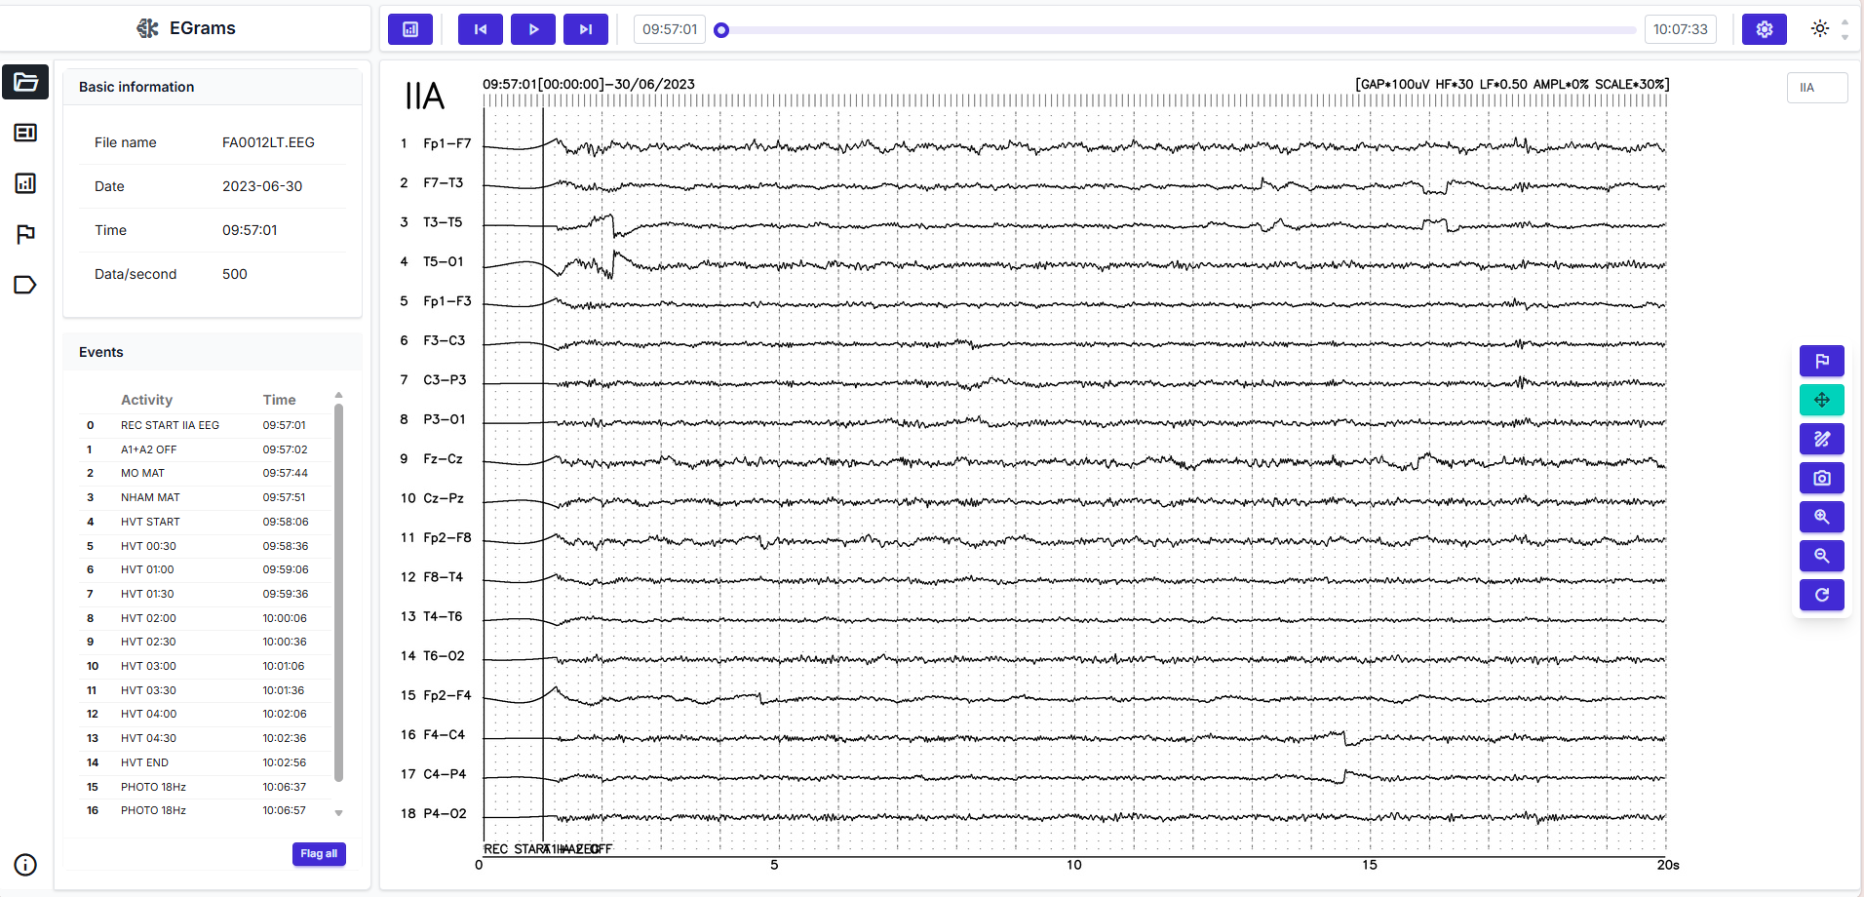Open the IIA montage dropdown
The height and width of the screenshot is (897, 1864).
(x=1816, y=88)
